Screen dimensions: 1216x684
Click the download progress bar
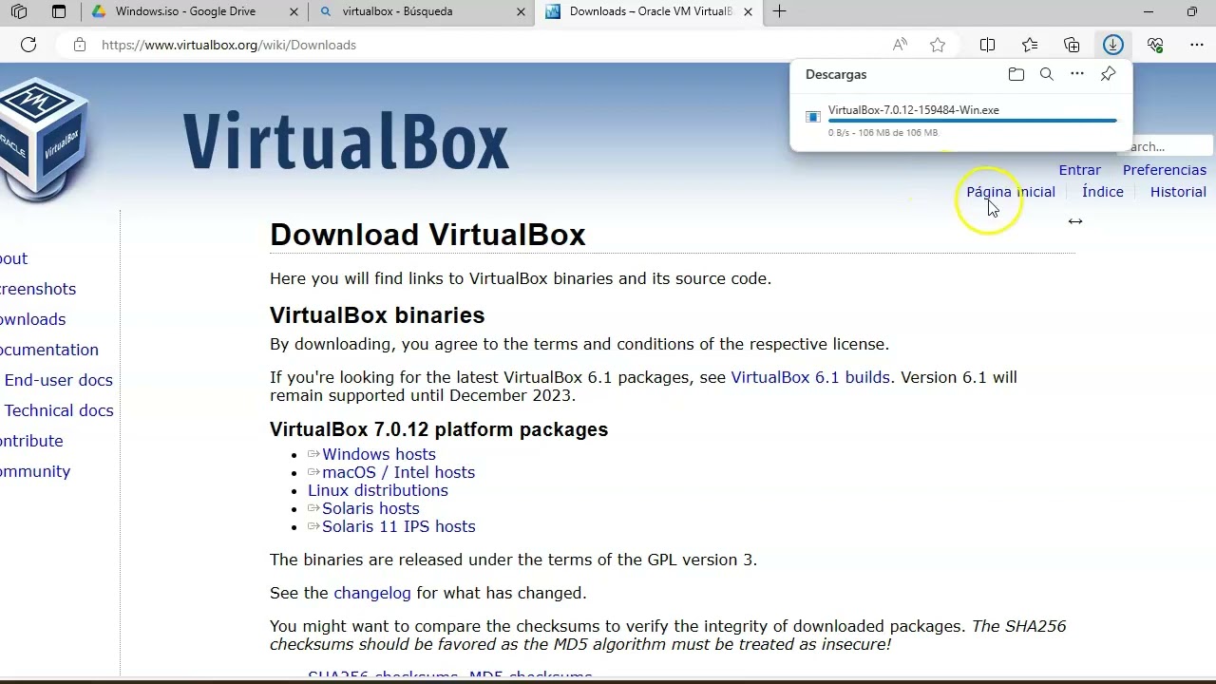tap(972, 121)
